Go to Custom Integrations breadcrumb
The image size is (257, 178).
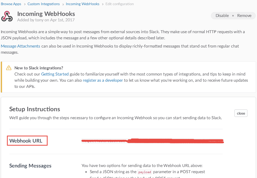[43, 4]
